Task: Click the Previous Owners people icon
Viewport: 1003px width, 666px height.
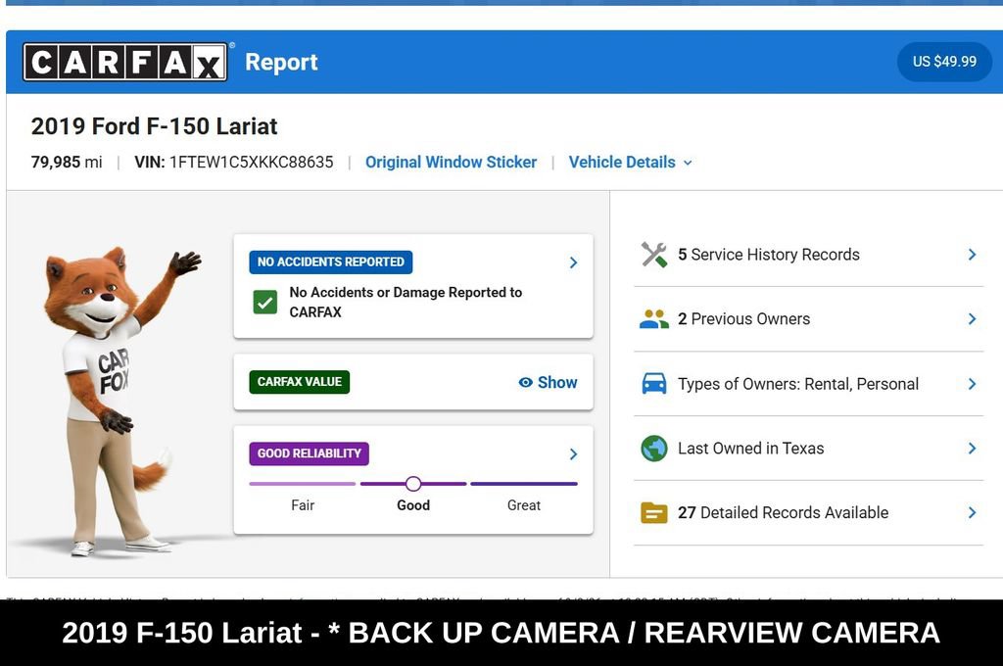Action: tap(653, 318)
